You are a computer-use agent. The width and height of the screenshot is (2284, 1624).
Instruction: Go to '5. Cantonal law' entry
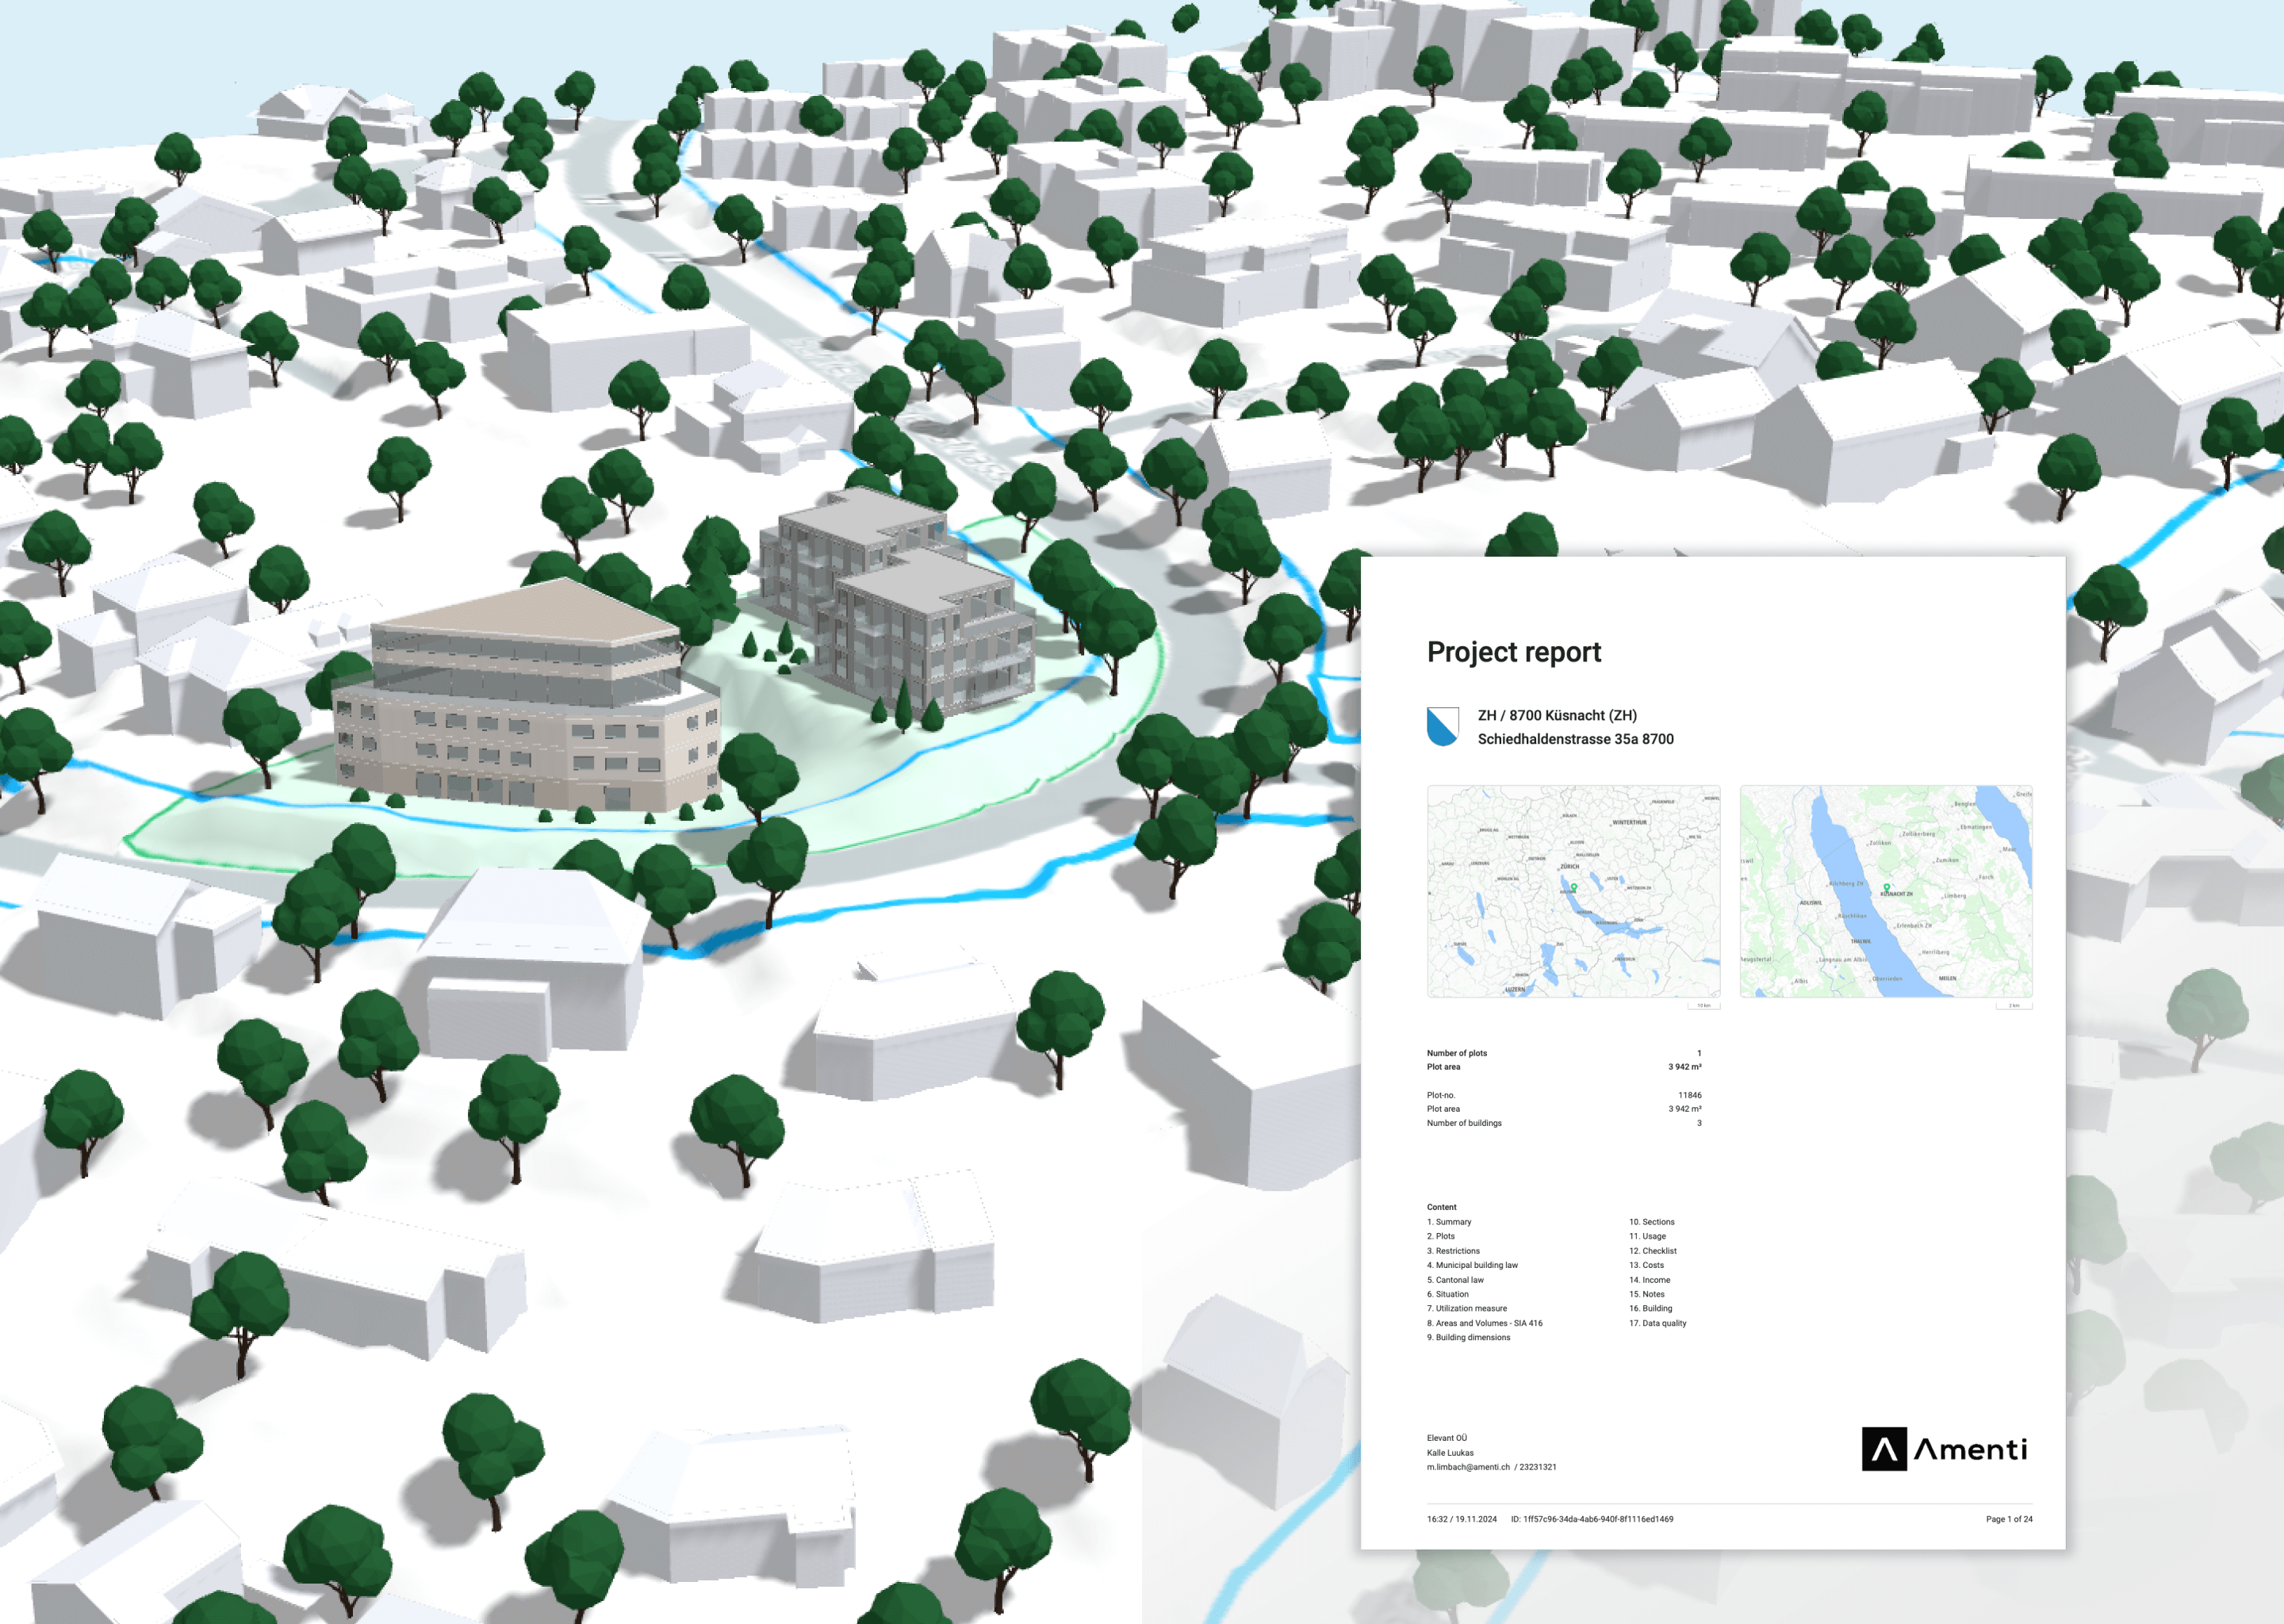pyautogui.click(x=1455, y=1280)
